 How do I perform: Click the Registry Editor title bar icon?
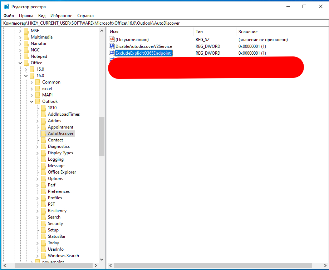[x=6, y=7]
